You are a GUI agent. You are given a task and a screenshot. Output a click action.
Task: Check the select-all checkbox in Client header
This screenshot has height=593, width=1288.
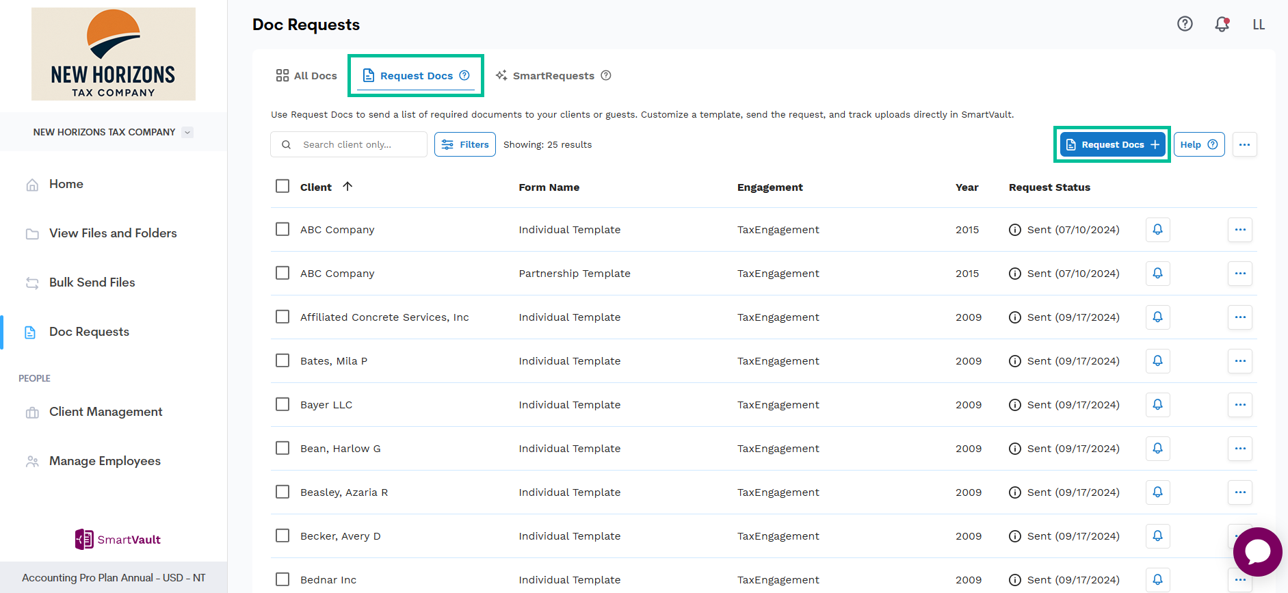click(282, 186)
